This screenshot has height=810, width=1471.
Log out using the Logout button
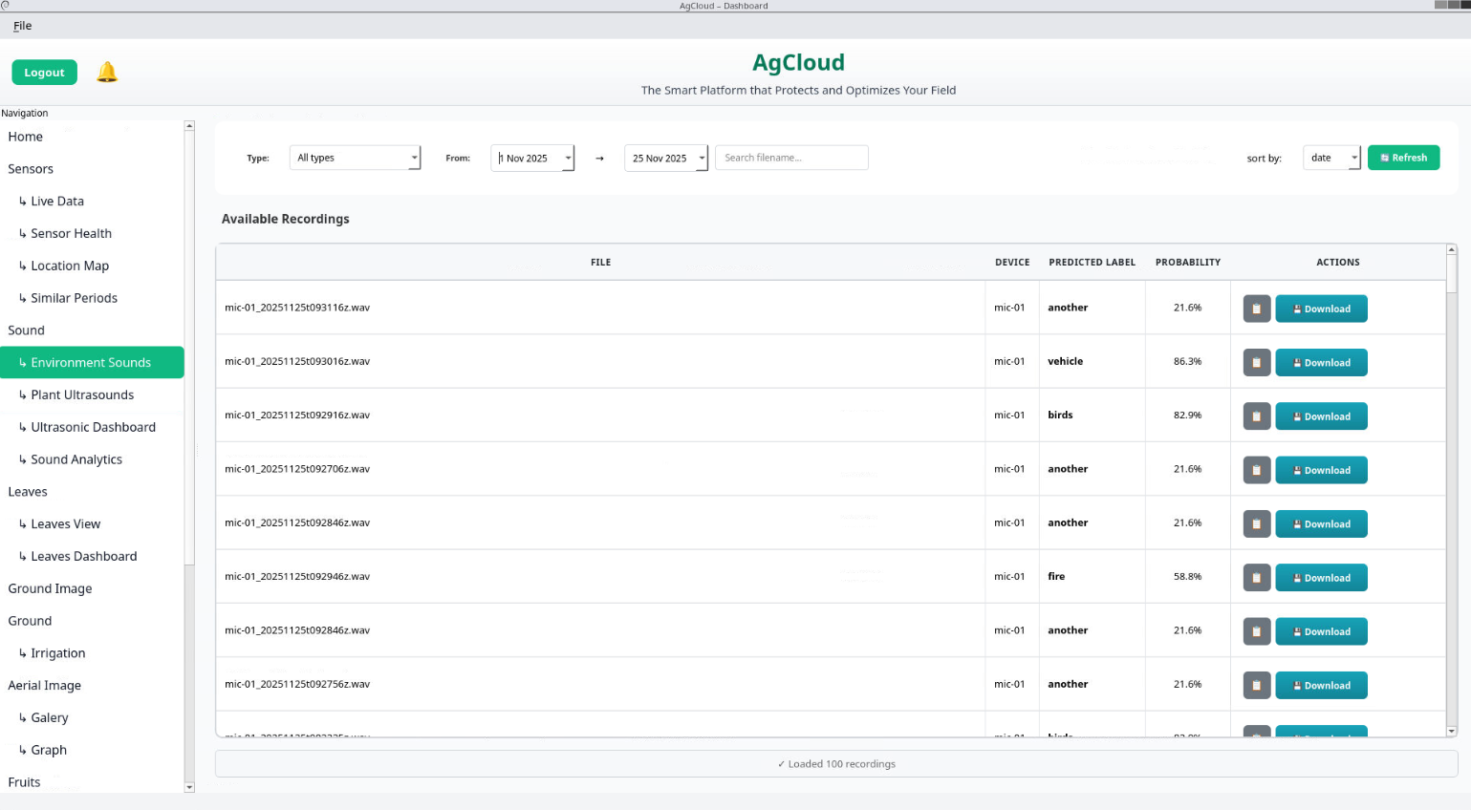coord(44,73)
